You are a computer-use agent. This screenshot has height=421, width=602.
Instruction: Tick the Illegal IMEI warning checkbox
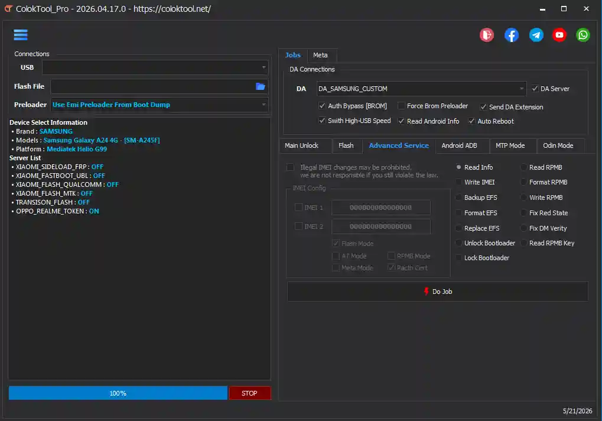coord(290,167)
